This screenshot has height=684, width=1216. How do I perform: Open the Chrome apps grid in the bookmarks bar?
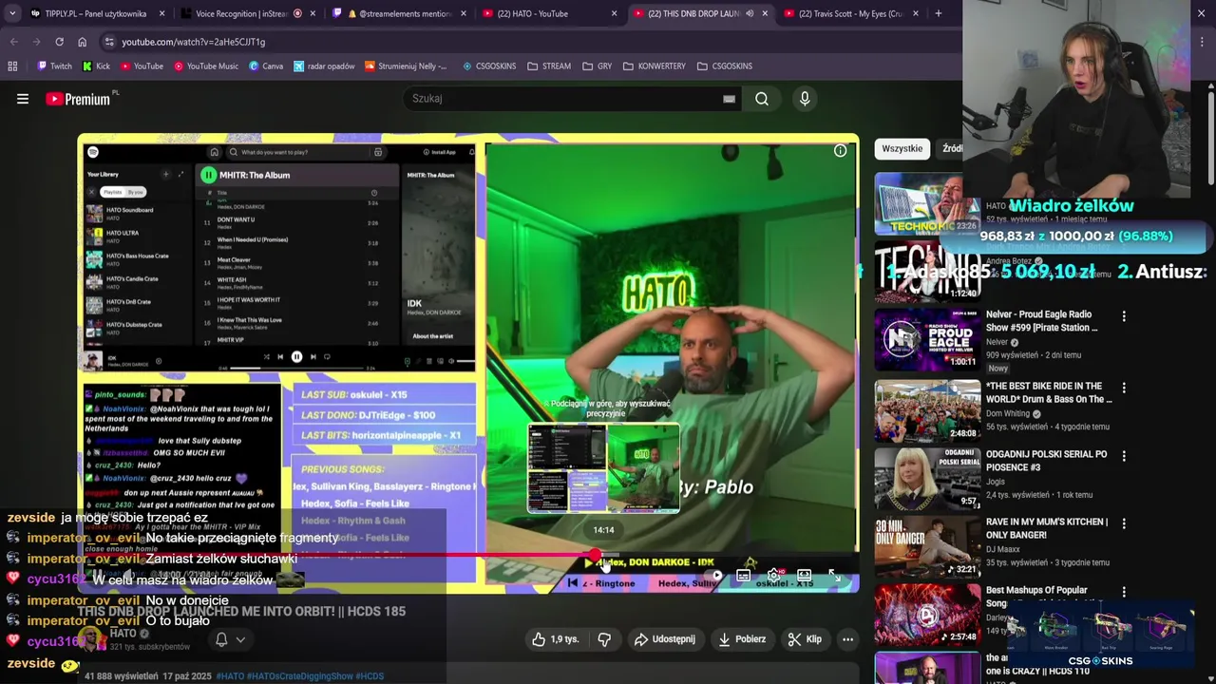12,66
